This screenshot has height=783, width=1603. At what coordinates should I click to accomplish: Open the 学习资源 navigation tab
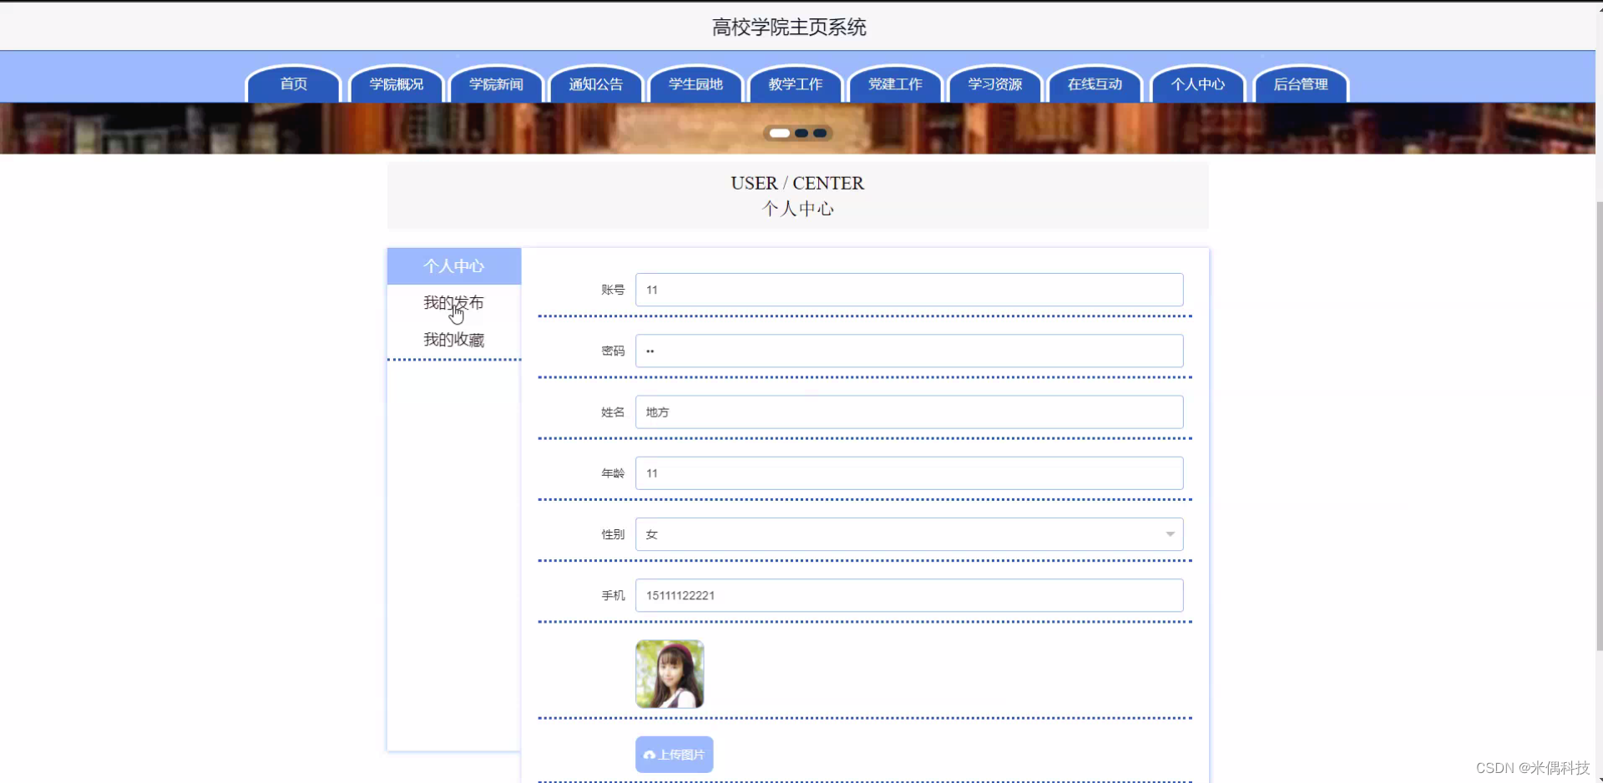coord(994,83)
